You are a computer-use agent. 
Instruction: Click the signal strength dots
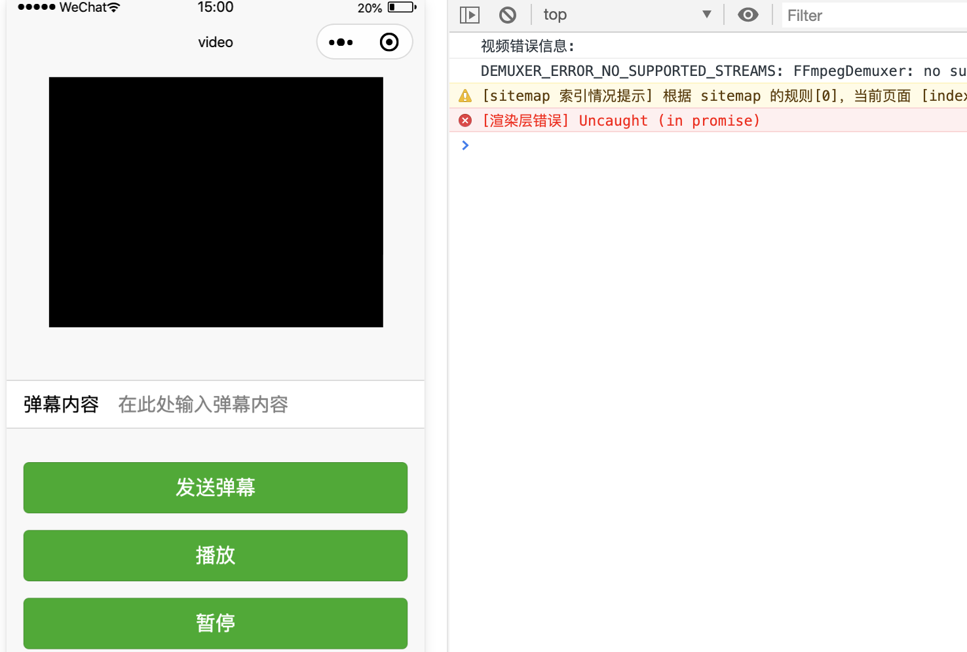pos(37,7)
